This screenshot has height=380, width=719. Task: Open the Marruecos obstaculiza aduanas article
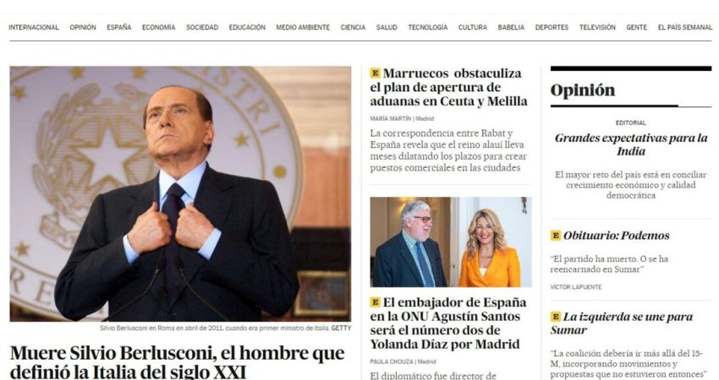pyautogui.click(x=449, y=87)
